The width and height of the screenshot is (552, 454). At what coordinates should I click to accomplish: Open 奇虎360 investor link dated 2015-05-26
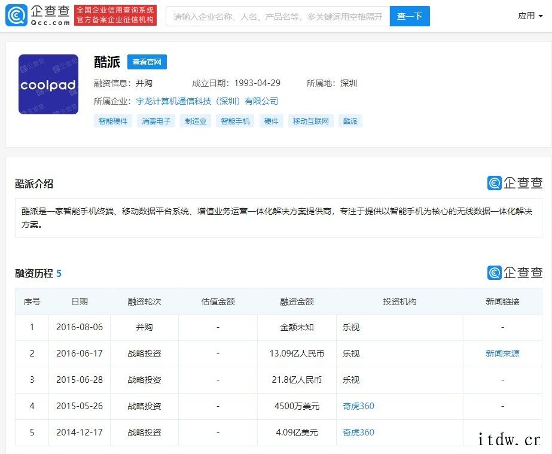click(358, 406)
